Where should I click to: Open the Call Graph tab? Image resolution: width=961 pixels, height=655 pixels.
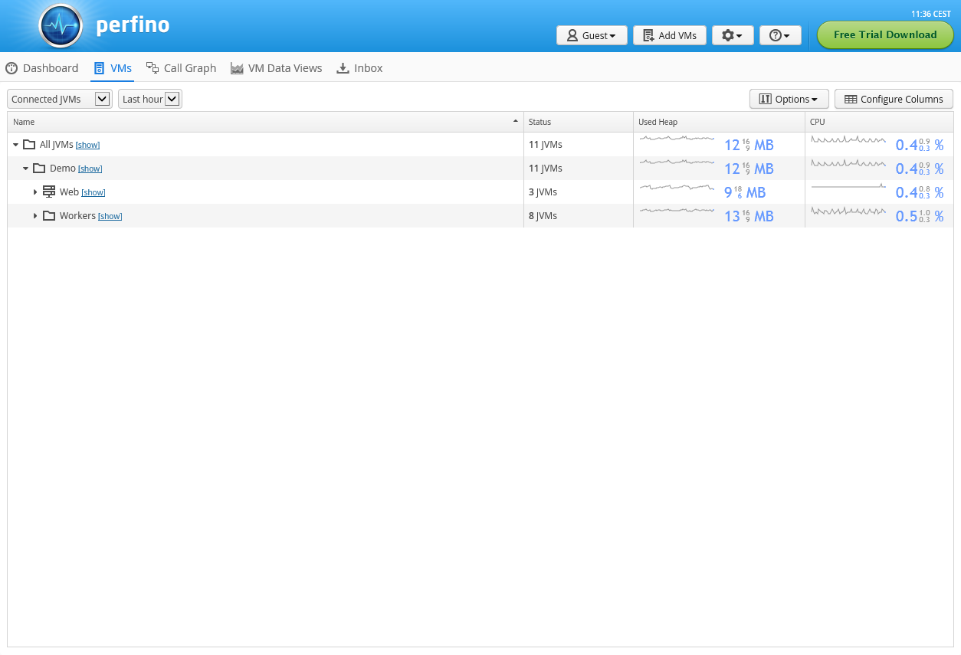click(181, 68)
